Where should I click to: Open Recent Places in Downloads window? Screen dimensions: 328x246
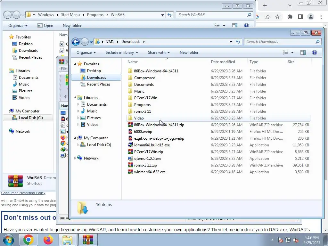pos(99,84)
